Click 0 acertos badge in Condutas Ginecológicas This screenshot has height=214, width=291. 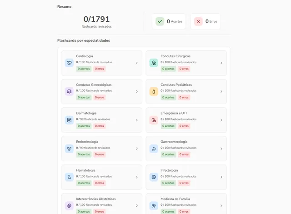tap(84, 97)
